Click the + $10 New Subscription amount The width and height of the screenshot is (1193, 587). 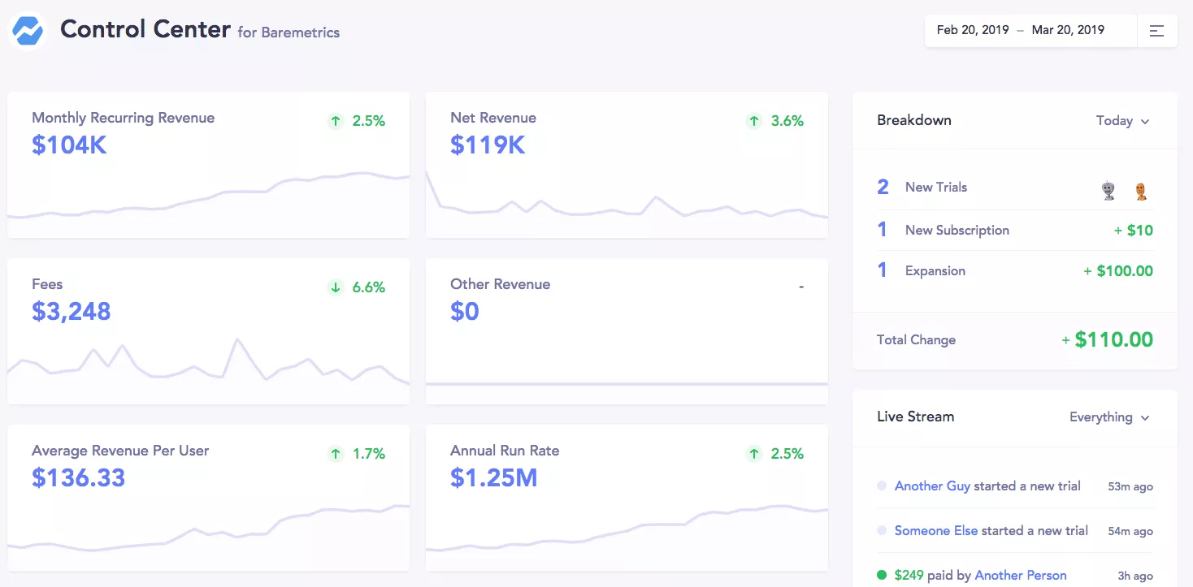pos(1134,231)
